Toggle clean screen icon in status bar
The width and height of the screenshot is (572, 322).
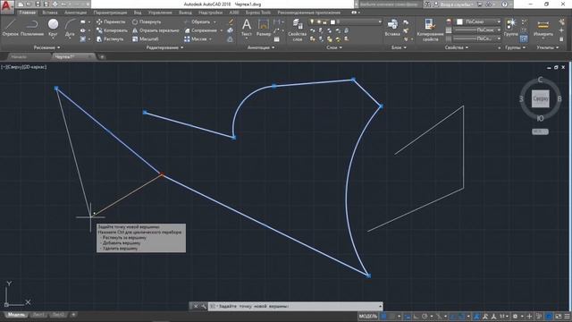[x=558, y=316]
